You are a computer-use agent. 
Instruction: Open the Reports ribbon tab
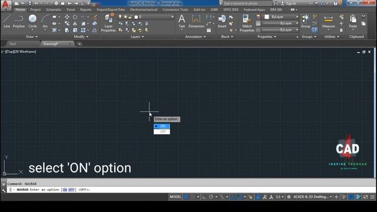point(86,9)
